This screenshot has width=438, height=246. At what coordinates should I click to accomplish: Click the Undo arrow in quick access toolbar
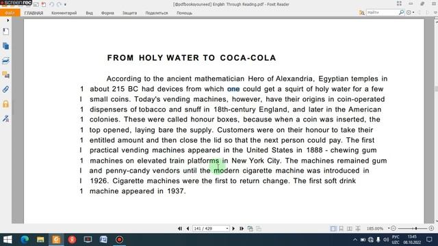52,4
